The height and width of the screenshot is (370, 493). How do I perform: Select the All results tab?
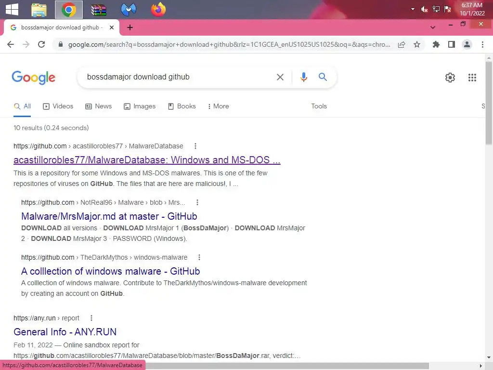[22, 106]
